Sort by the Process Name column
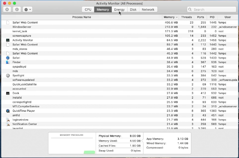This screenshot has width=239, height=158. (x=82, y=17)
